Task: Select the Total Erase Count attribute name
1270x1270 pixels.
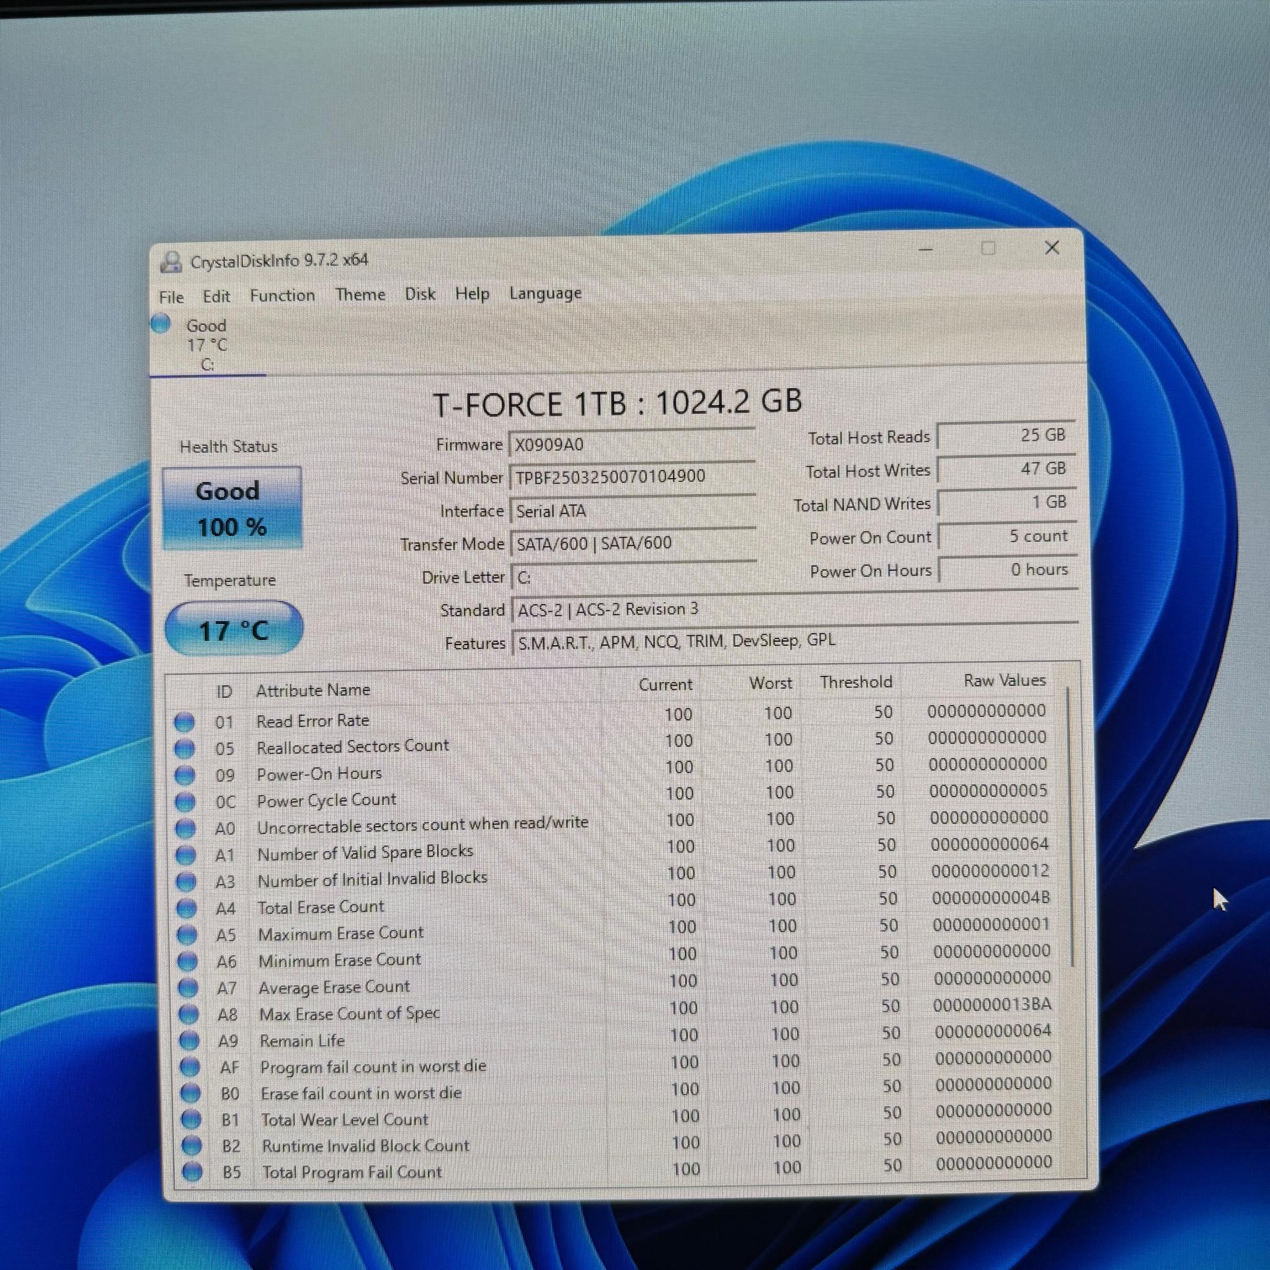Action: (321, 907)
